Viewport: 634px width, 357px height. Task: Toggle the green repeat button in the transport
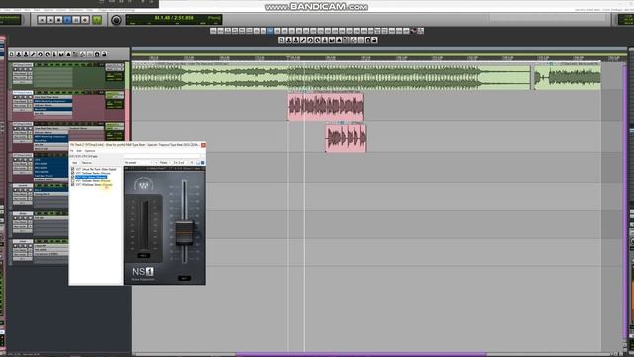click(x=97, y=20)
